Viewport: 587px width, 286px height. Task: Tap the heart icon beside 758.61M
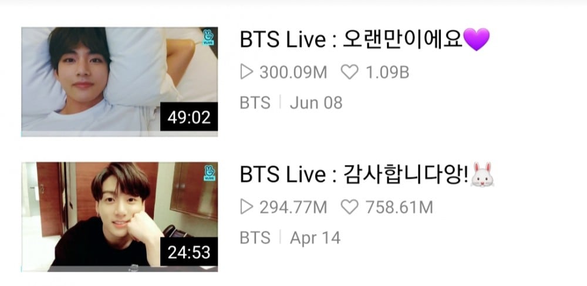[349, 207]
